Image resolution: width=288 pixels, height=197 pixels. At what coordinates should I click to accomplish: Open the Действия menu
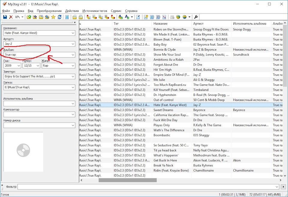click(72, 11)
